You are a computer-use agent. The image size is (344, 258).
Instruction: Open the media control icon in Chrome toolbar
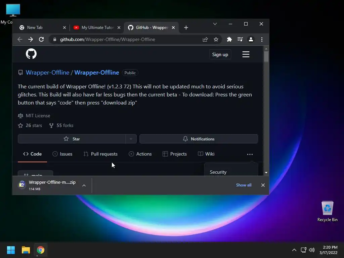240,40
